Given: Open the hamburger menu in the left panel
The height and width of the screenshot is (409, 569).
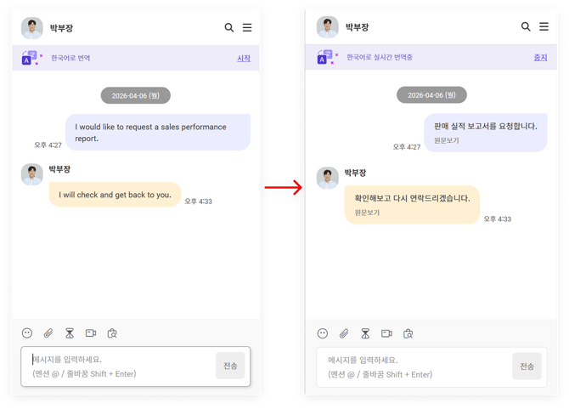Looking at the screenshot, I should pyautogui.click(x=247, y=27).
